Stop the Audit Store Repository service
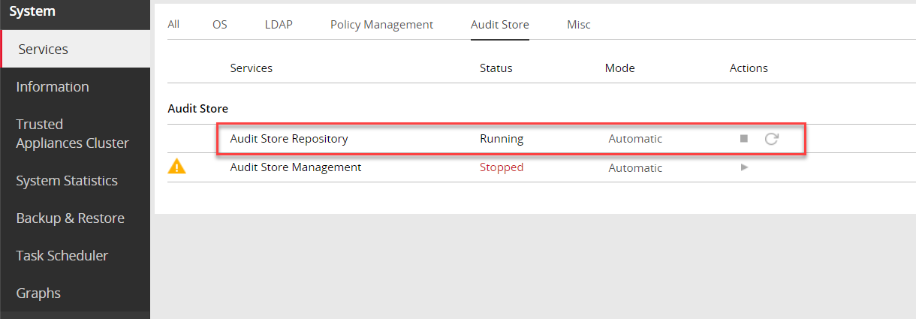916x319 pixels. pos(743,139)
